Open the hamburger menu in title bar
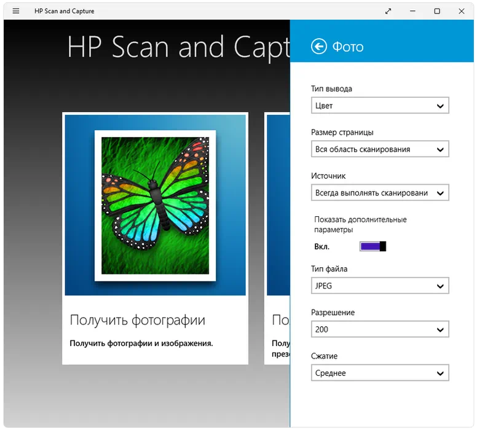477x430 pixels. [16, 11]
